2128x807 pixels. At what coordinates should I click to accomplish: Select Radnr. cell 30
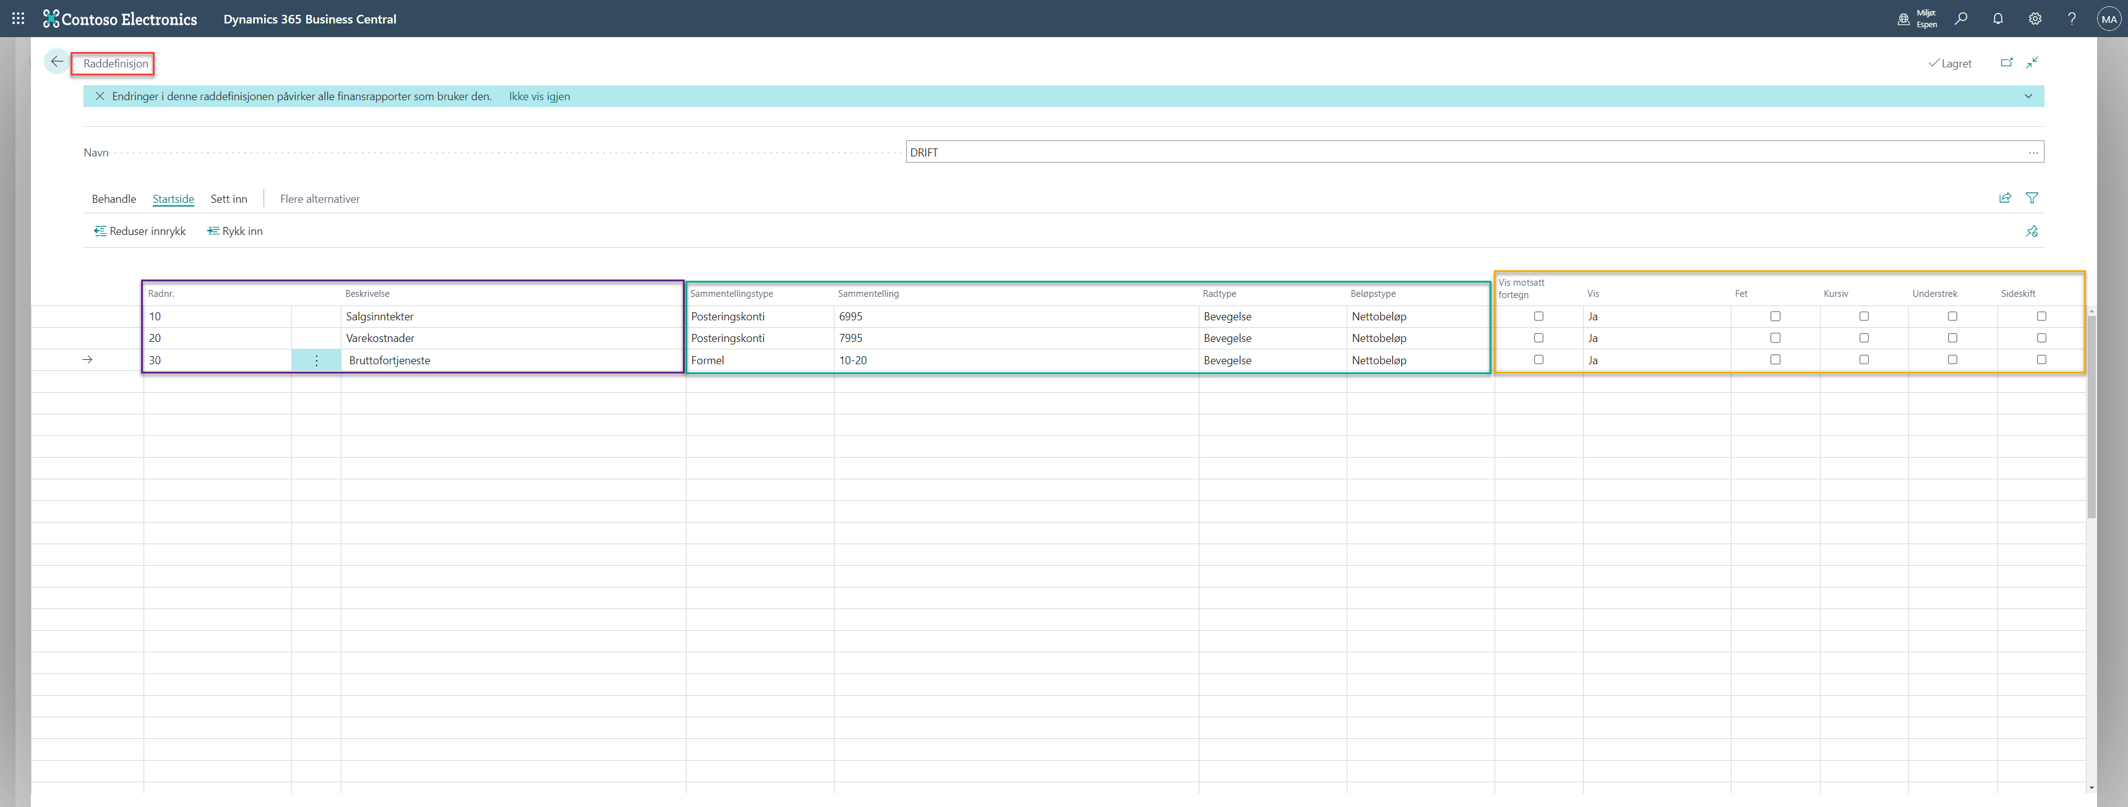pos(217,360)
